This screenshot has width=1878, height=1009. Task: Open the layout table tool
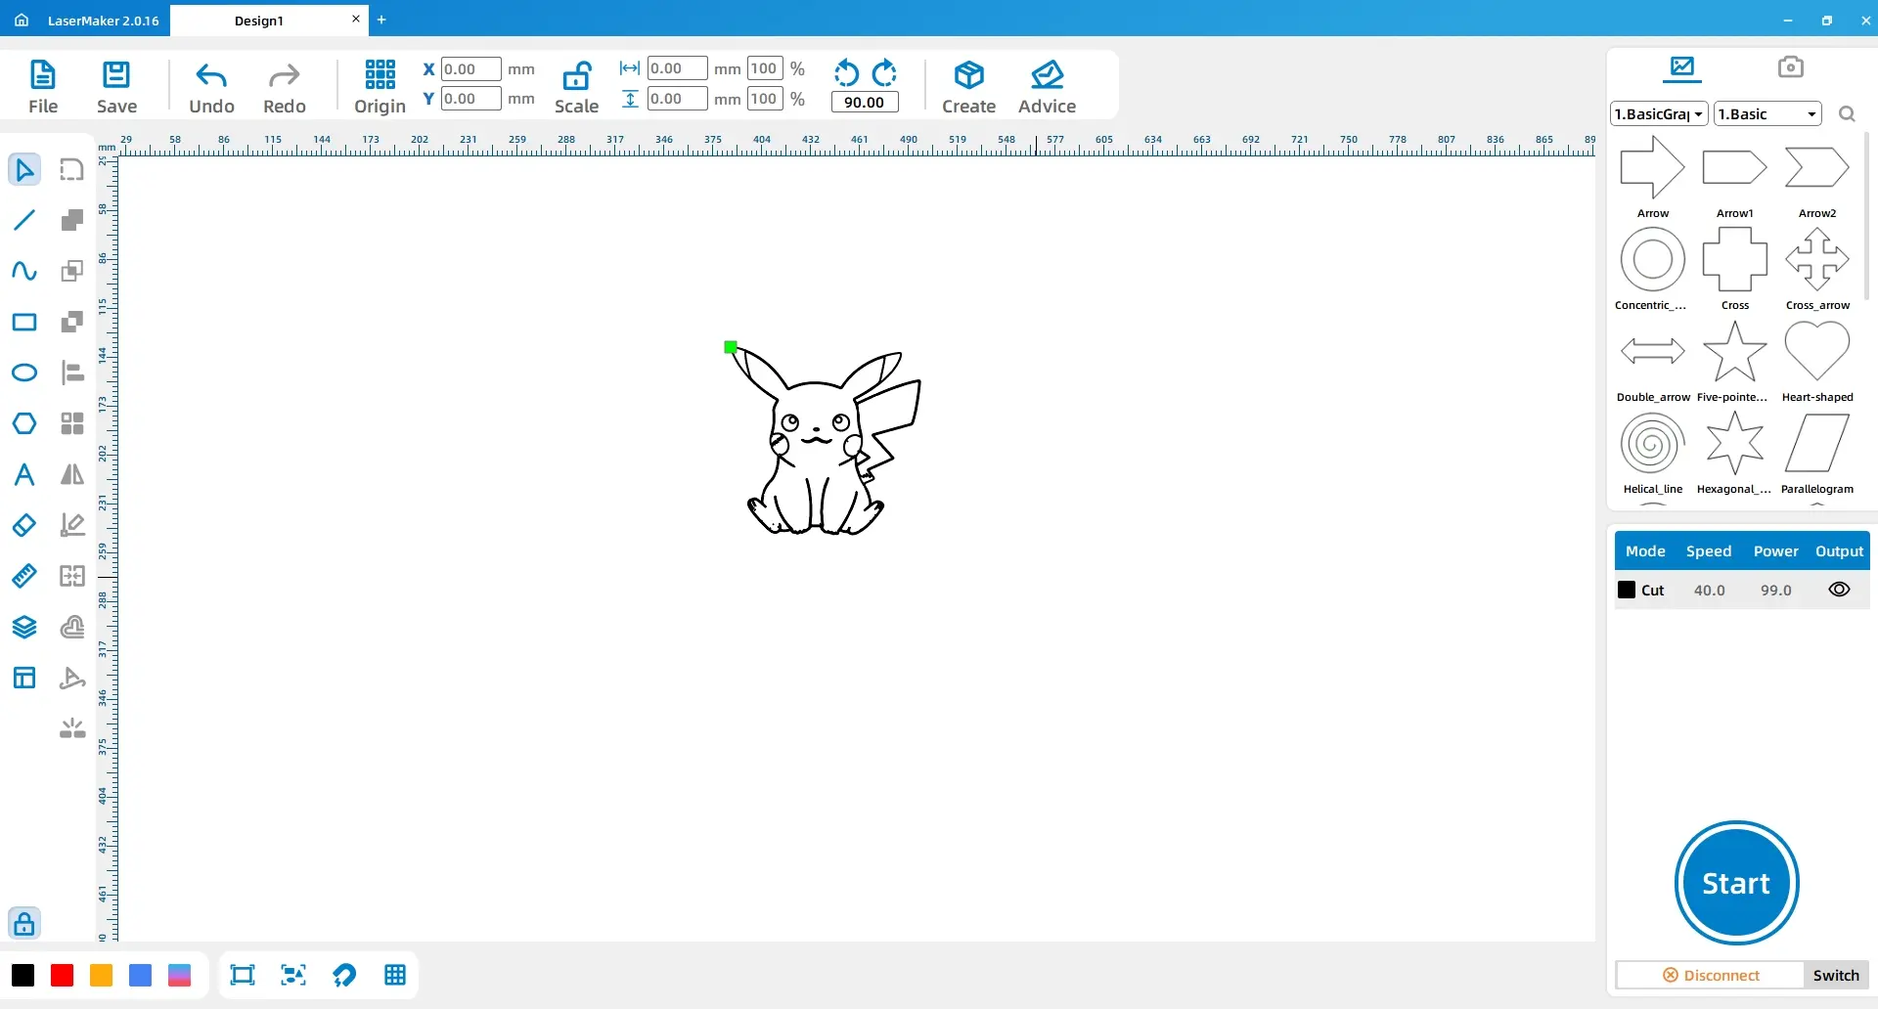click(x=24, y=678)
